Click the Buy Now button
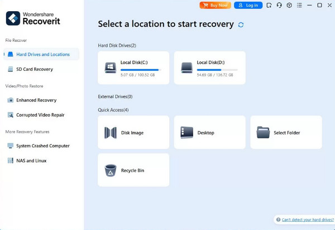The height and width of the screenshot is (230, 335). 215,6
